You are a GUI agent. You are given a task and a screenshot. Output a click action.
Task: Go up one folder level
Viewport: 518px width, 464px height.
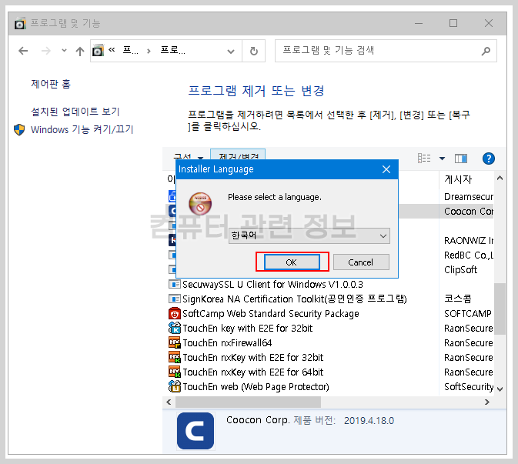point(79,51)
